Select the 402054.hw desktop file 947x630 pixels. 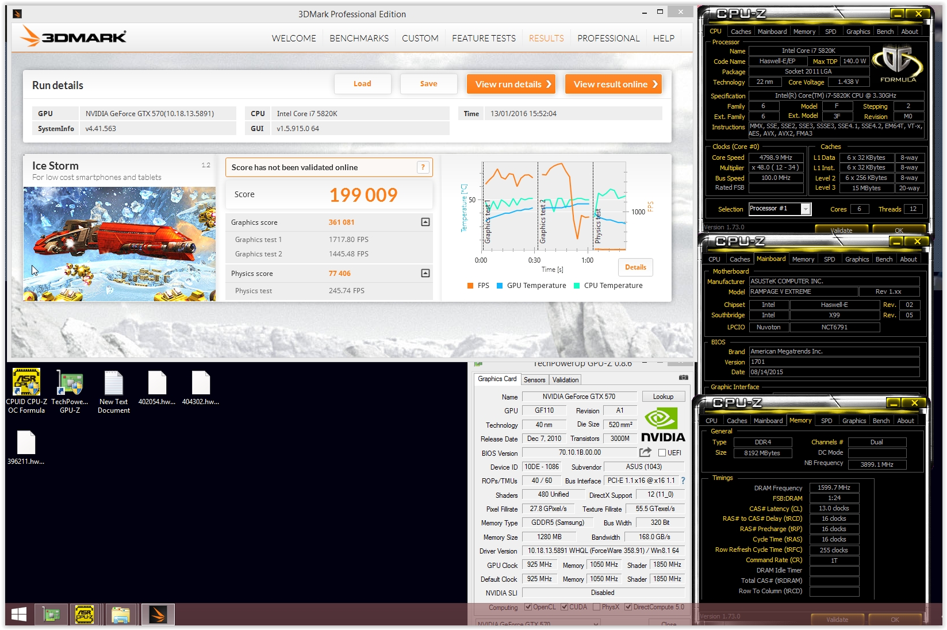[x=157, y=388]
